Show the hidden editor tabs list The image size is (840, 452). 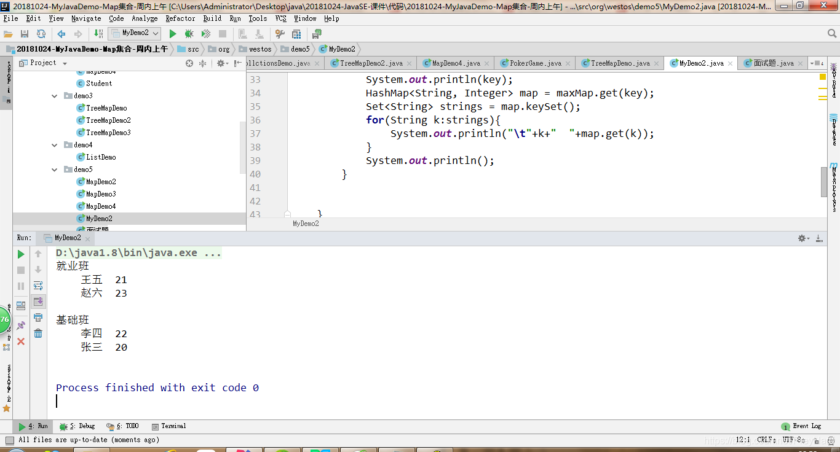[x=817, y=63]
